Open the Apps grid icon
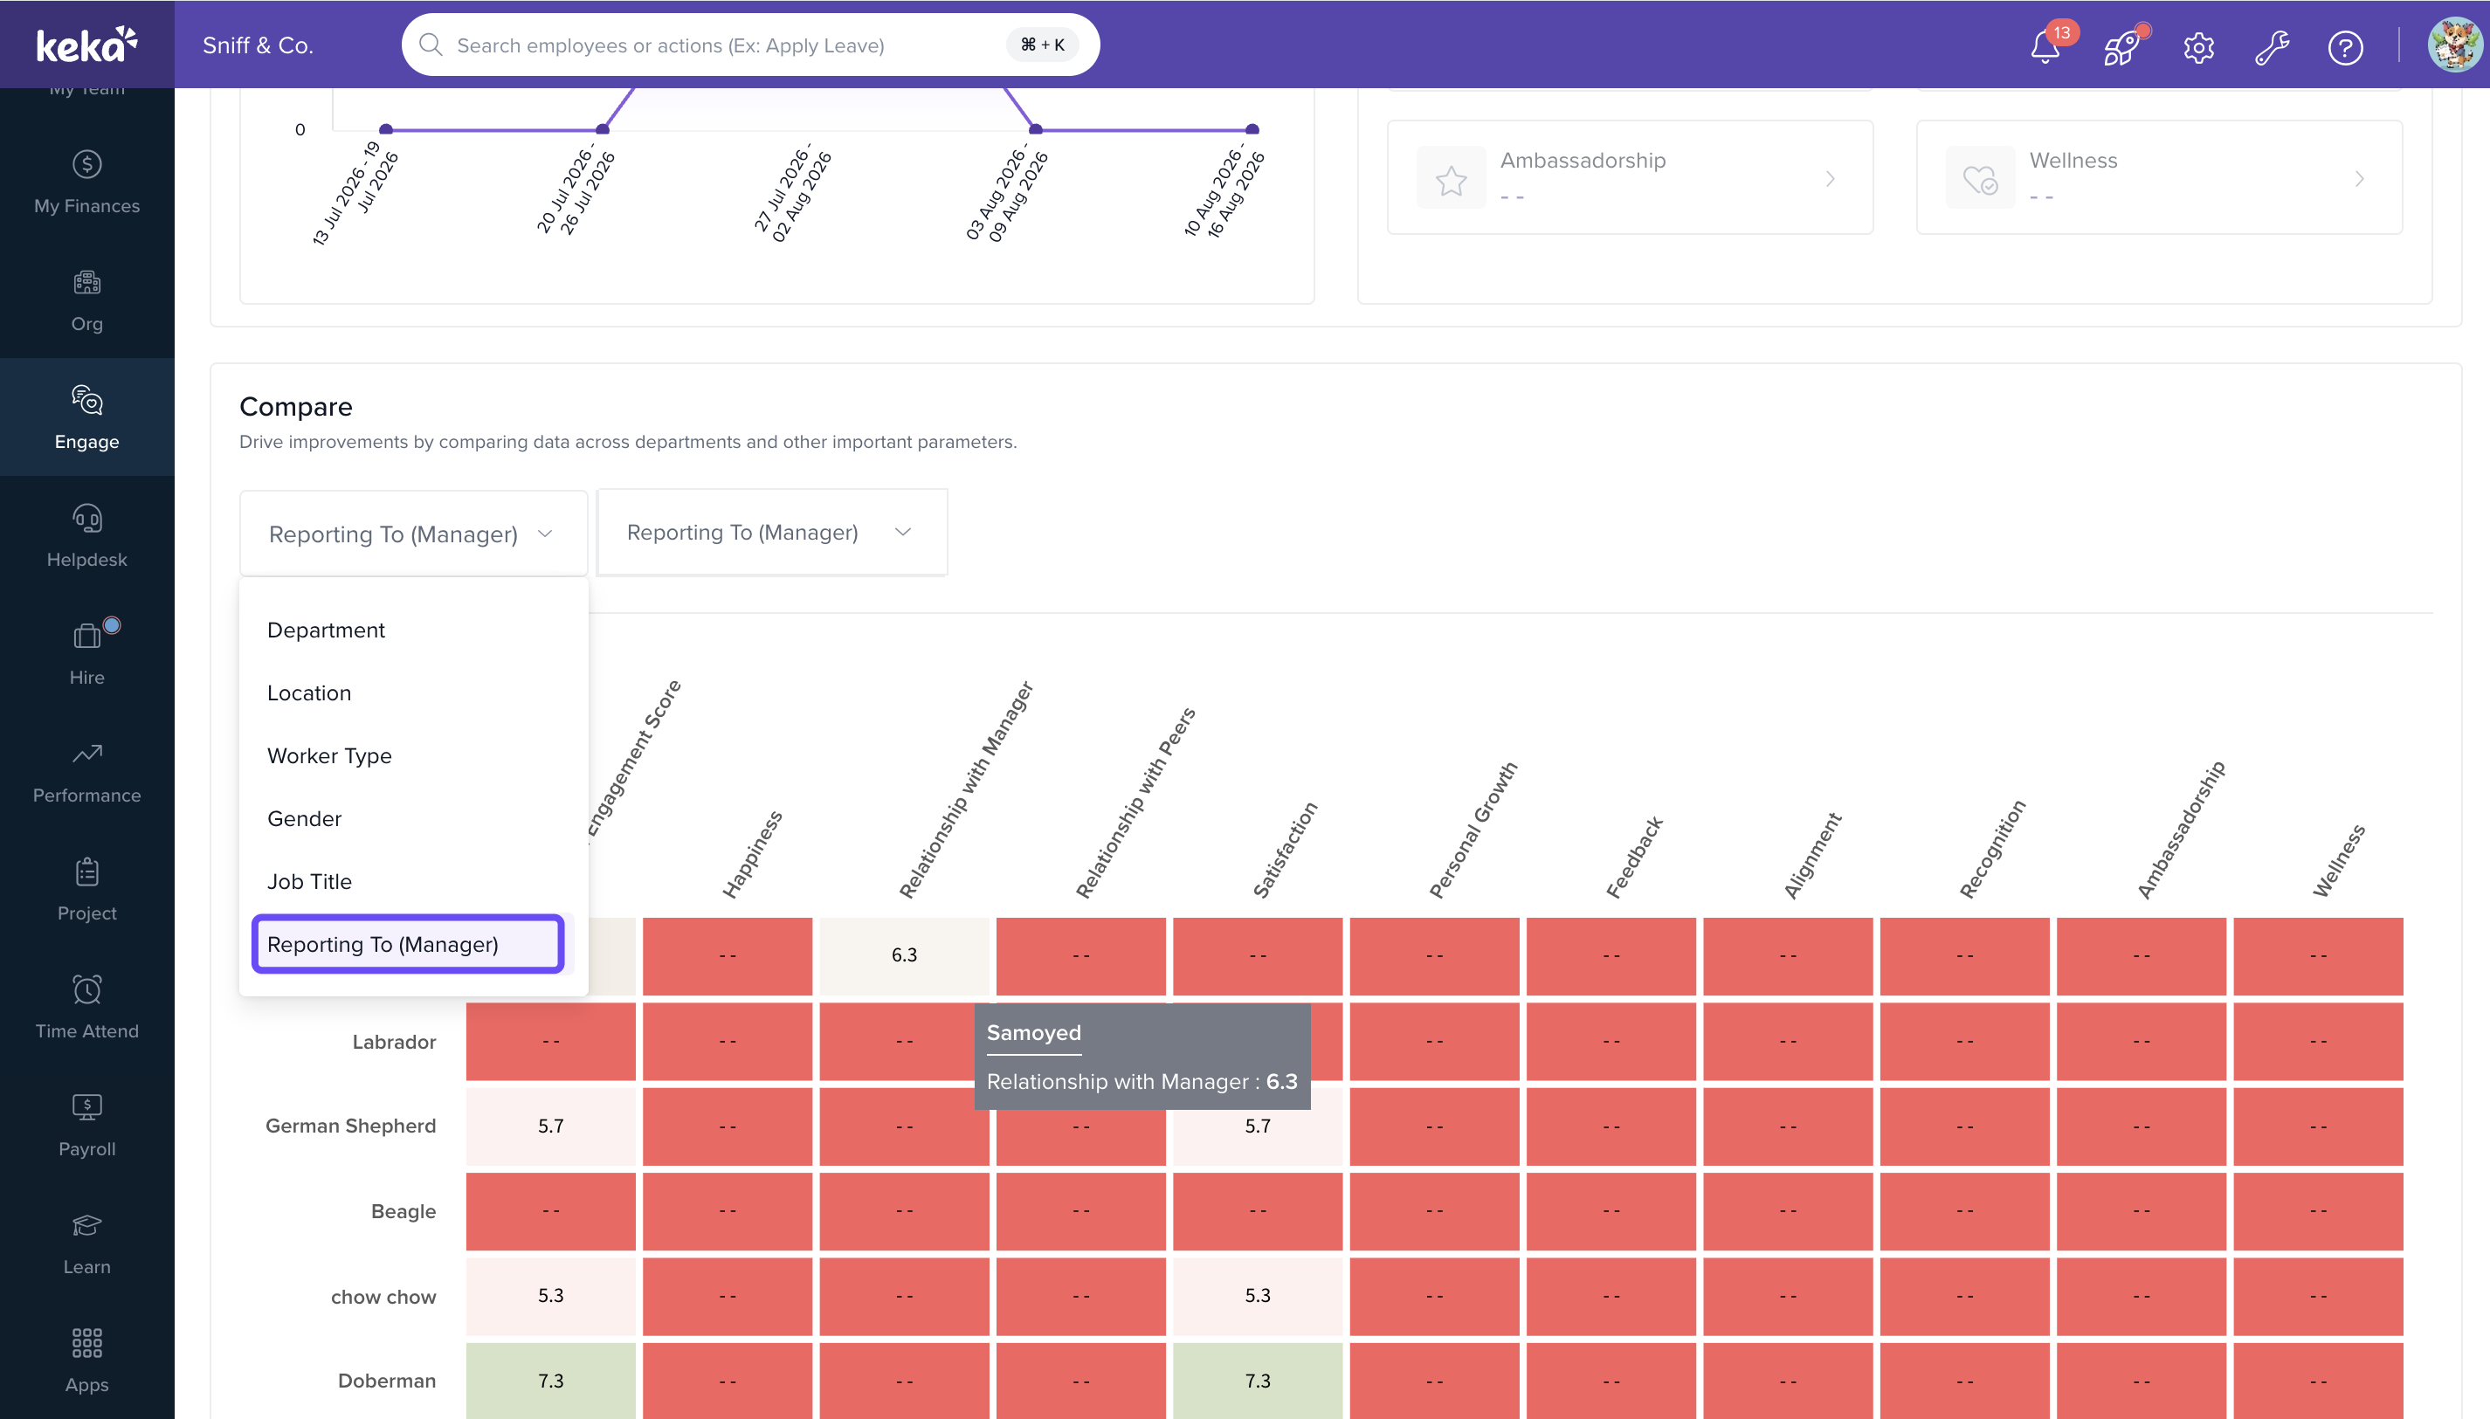 pyautogui.click(x=86, y=1361)
